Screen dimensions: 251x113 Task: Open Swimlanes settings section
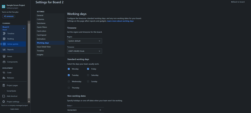[x=50, y=23]
